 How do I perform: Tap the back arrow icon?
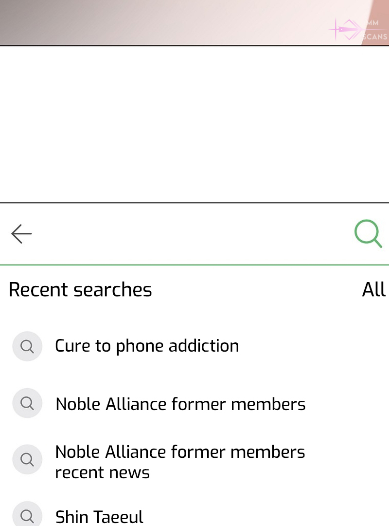[x=21, y=234]
